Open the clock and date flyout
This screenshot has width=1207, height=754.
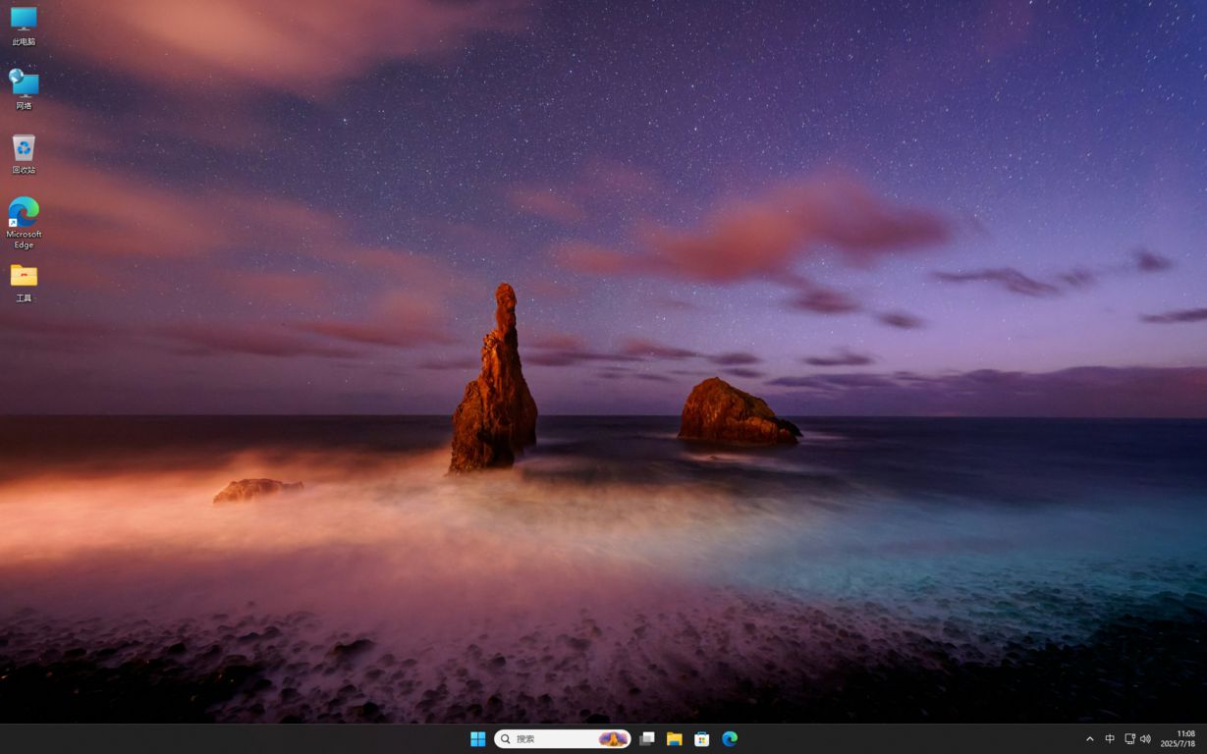click(x=1178, y=739)
